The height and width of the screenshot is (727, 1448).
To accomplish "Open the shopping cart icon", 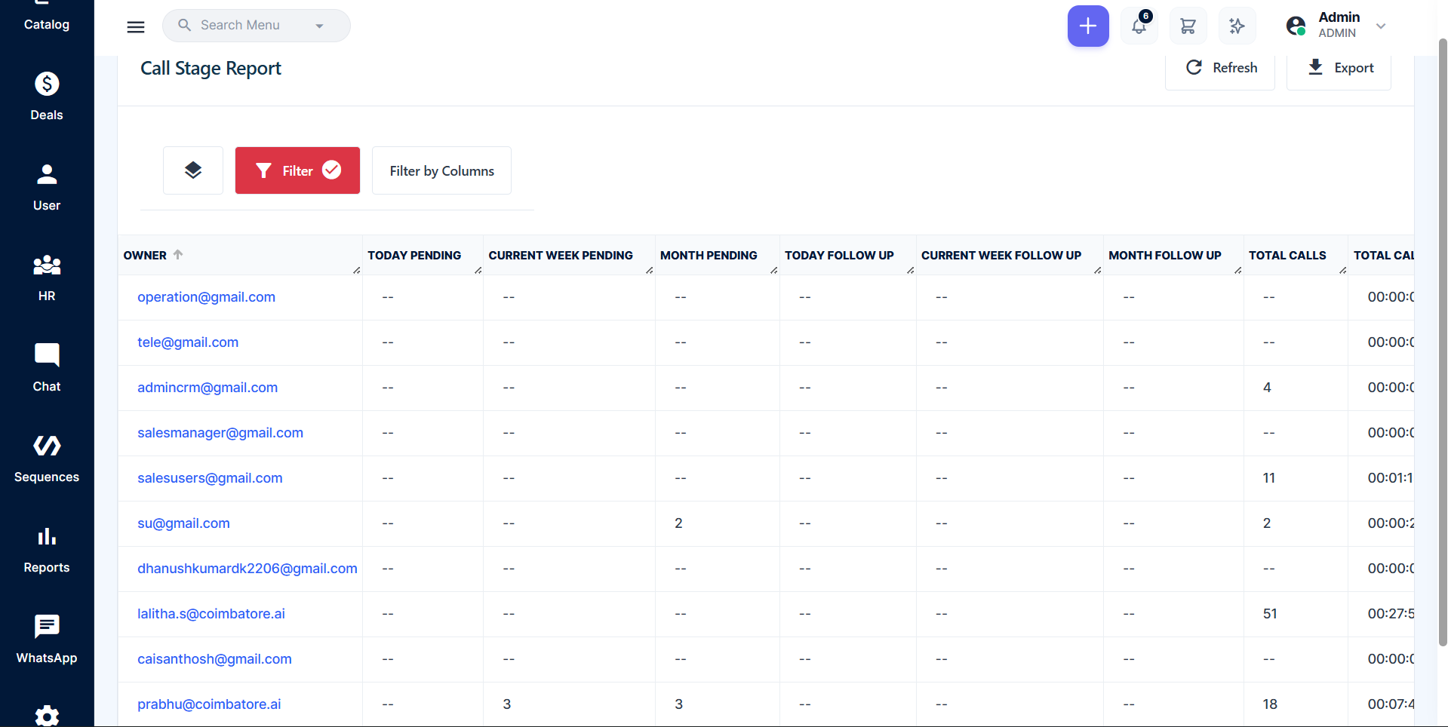I will click(1188, 26).
